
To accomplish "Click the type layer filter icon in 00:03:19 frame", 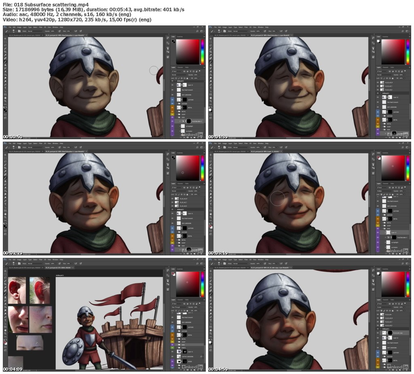I will (396, 188).
